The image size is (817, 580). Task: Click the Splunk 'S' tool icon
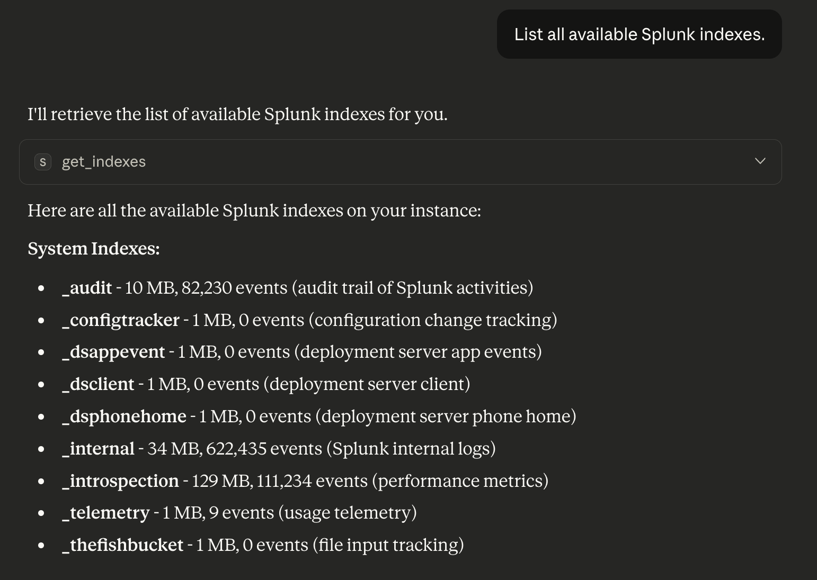(x=43, y=162)
